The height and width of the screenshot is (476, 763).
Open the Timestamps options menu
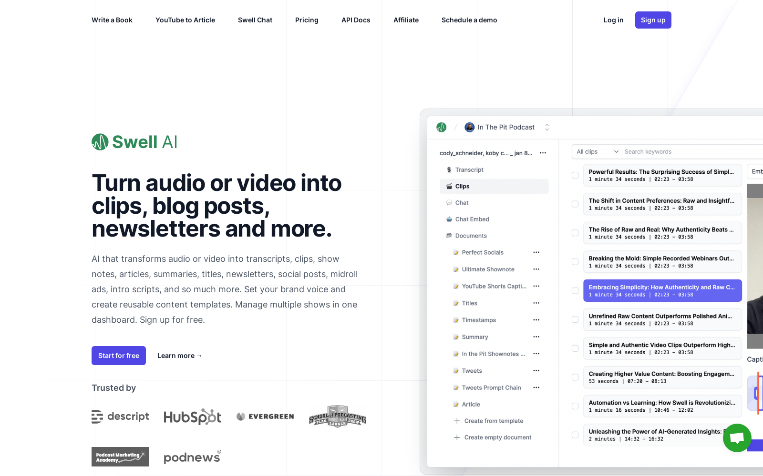click(x=536, y=320)
